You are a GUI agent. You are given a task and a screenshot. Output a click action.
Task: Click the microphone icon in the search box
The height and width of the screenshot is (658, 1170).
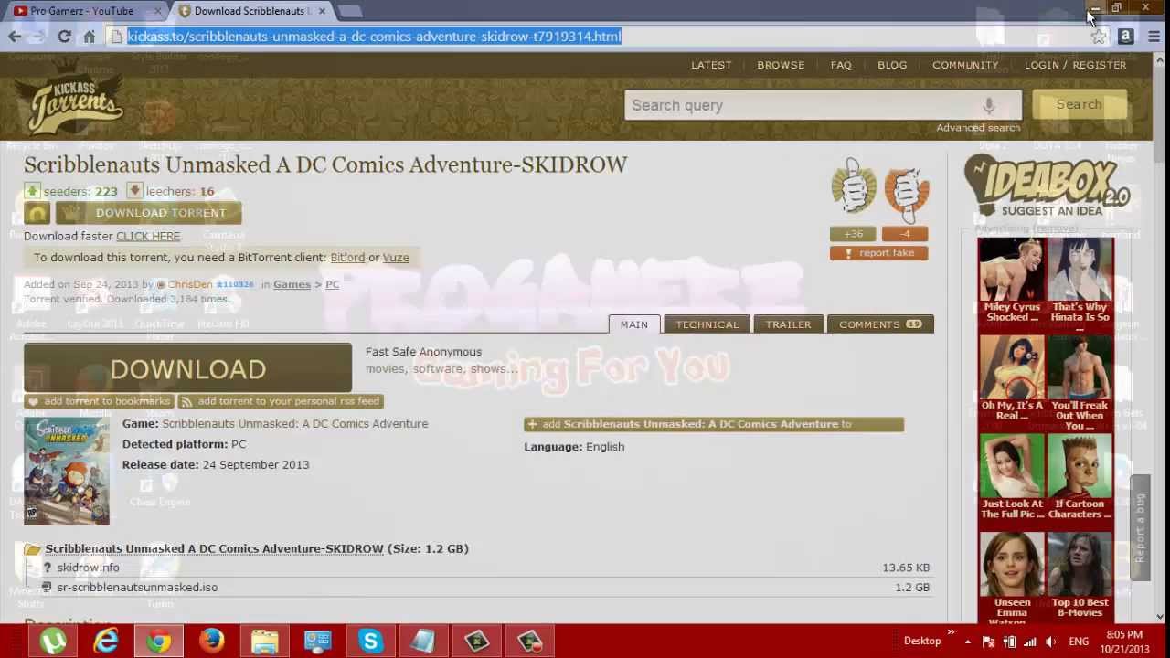[988, 105]
